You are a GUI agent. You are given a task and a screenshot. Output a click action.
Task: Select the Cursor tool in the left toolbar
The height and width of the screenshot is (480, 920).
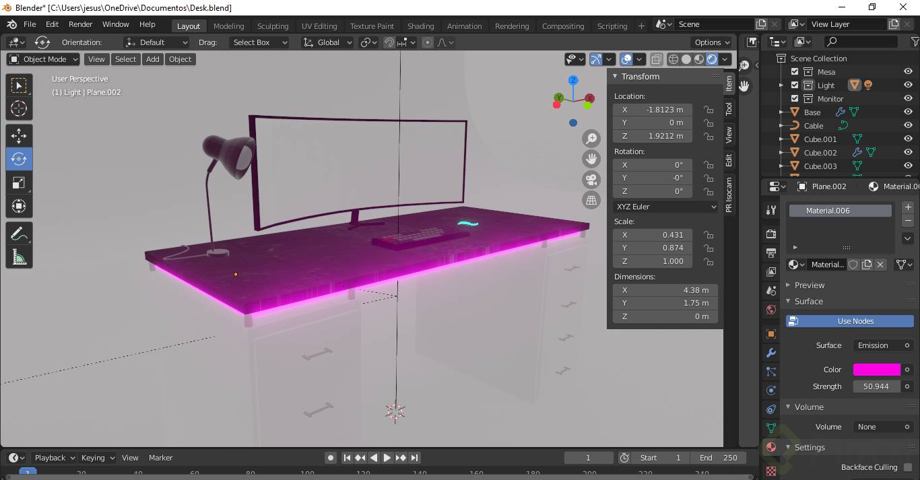(19, 108)
